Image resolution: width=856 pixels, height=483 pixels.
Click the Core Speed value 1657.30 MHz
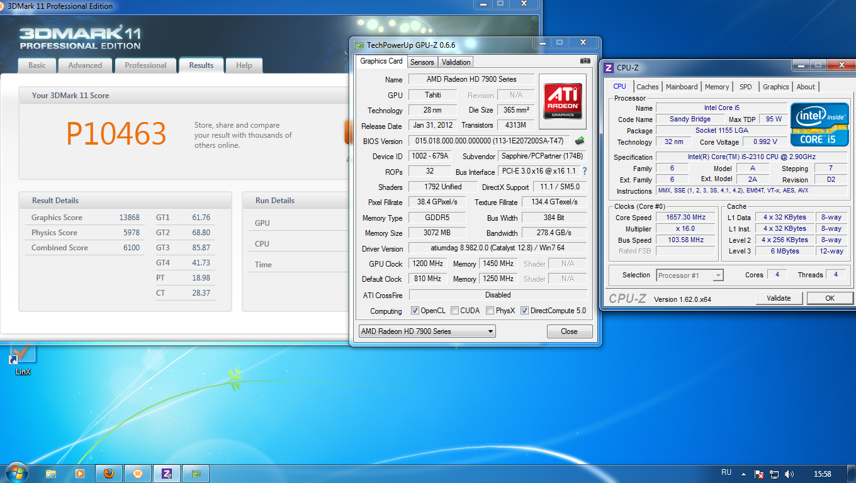tap(686, 217)
